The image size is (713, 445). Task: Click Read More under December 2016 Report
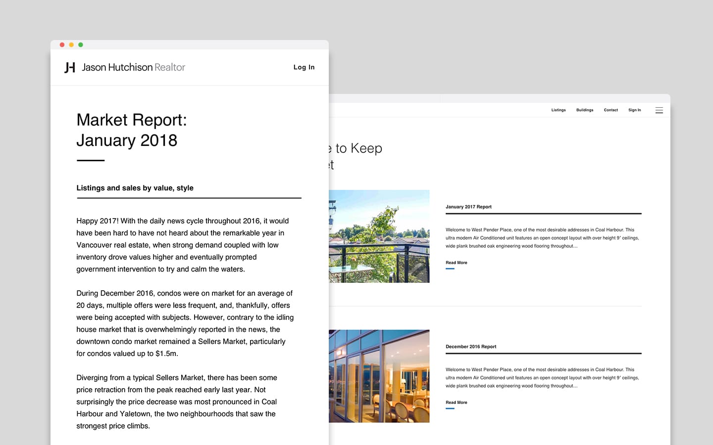(x=457, y=402)
